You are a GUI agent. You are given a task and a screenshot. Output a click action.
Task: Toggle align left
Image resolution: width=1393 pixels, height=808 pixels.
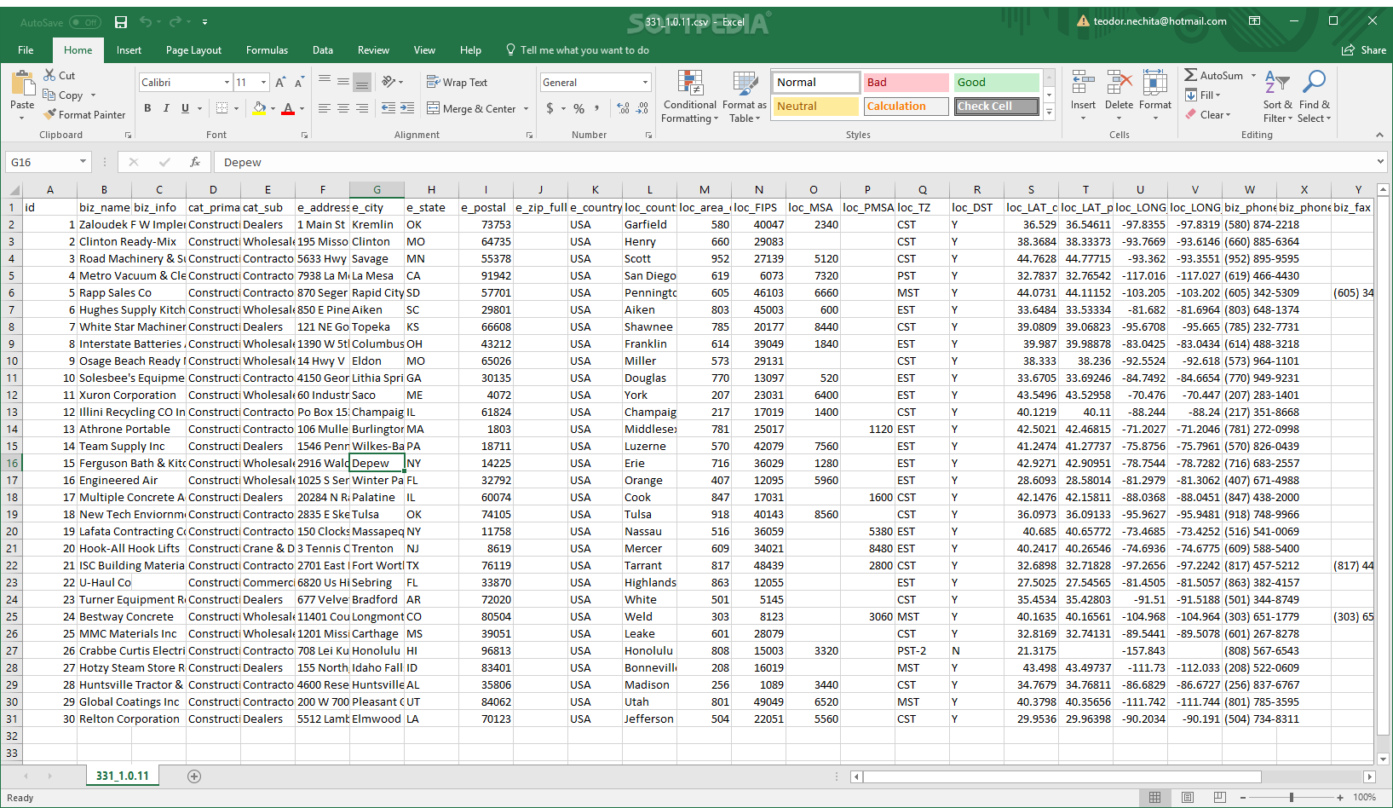[x=324, y=108]
